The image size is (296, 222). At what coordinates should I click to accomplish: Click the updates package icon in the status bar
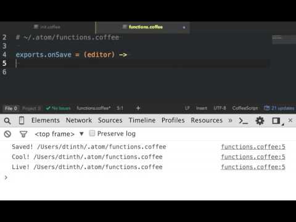266,108
